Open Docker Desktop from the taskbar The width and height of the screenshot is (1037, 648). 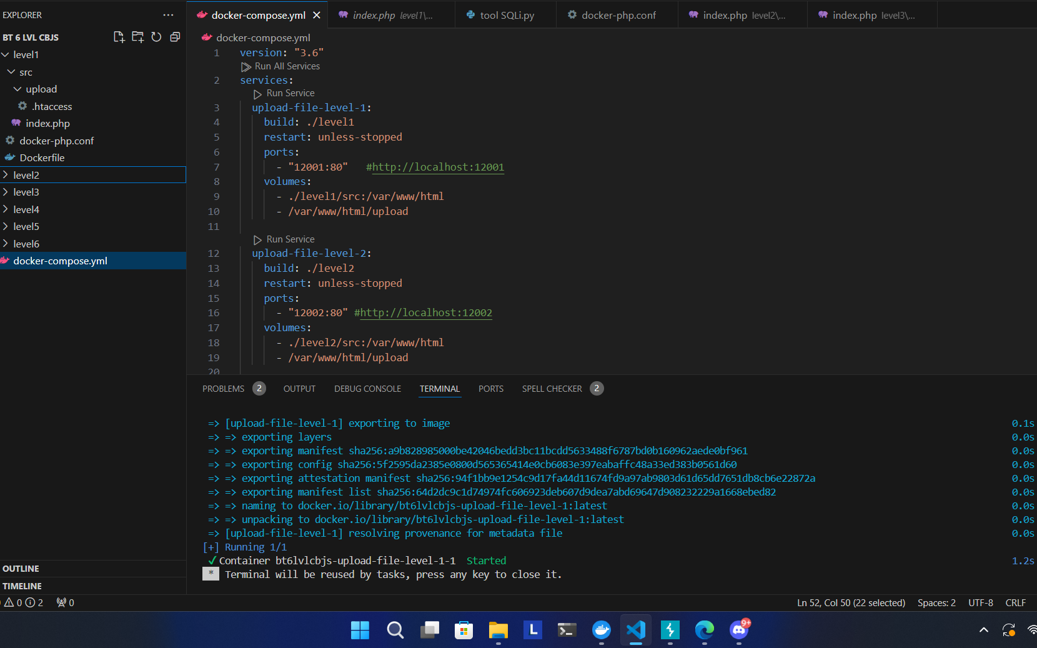coord(601,630)
